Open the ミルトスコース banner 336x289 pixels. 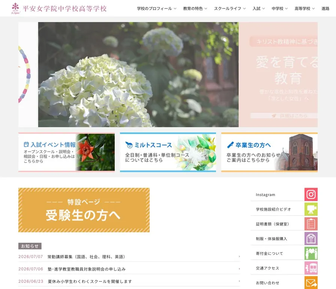click(168, 152)
